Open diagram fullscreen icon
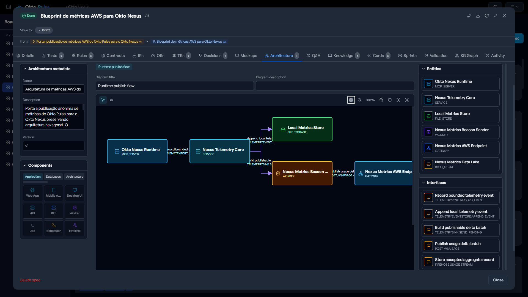 click(407, 100)
